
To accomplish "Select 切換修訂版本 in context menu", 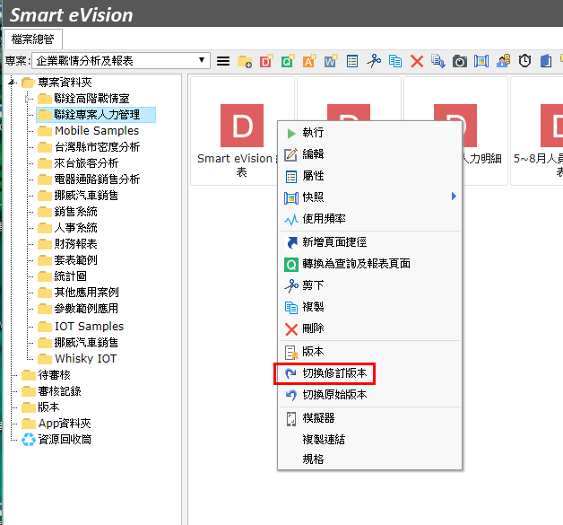I will [333, 373].
